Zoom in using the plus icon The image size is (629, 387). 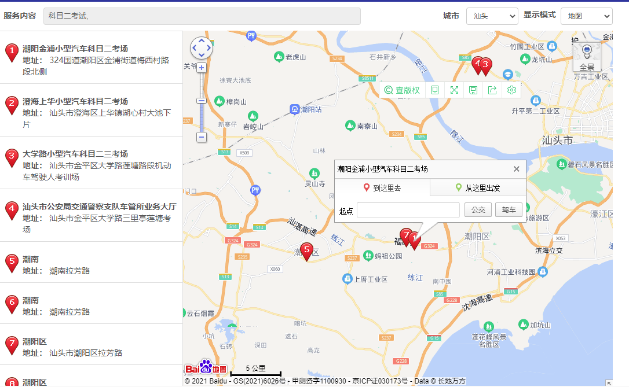tap(201, 67)
